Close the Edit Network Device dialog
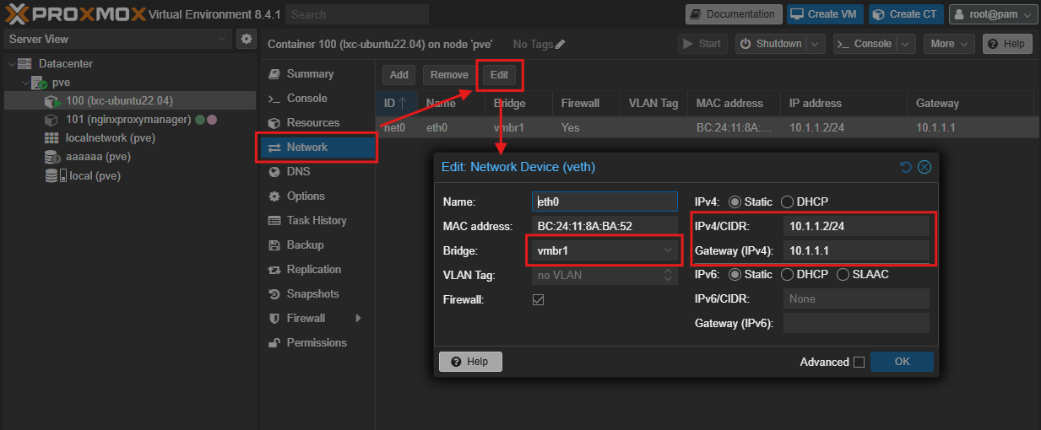The image size is (1041, 430). coord(924,167)
